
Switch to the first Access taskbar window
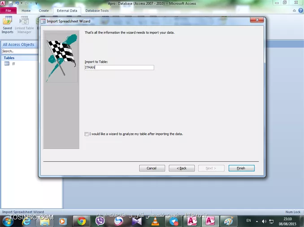point(192,221)
